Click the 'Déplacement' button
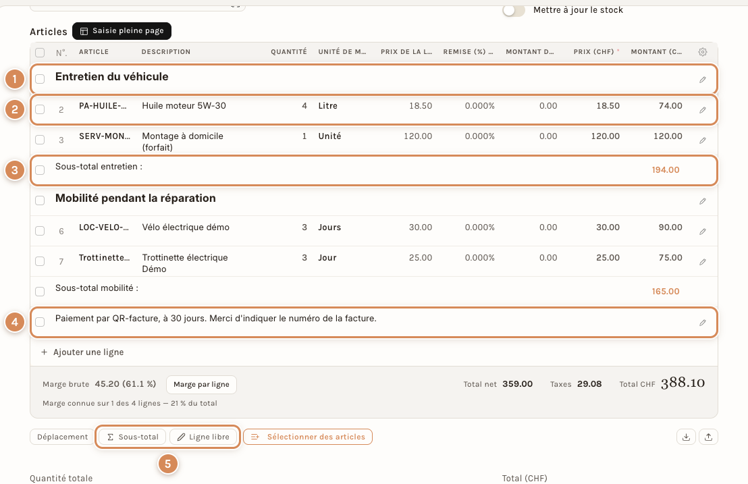748x484 pixels. 63,437
